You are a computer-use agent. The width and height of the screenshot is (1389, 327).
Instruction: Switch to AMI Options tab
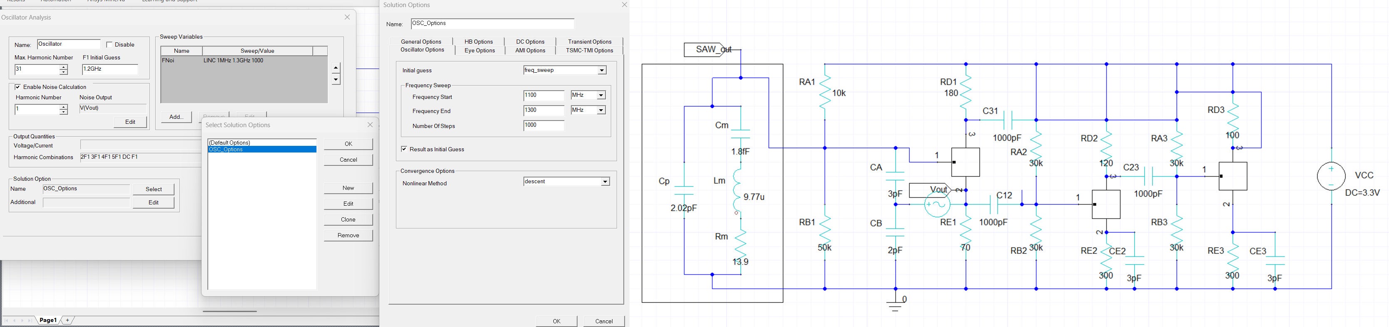click(530, 51)
